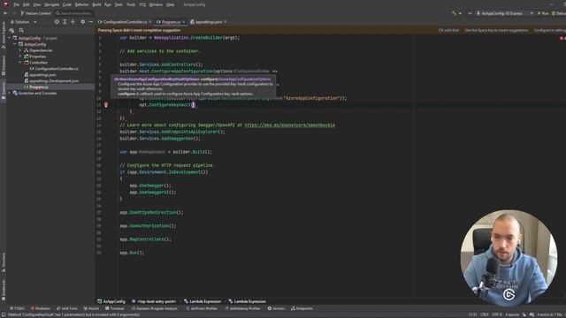Click 'Use the Space key to insert suggestions'
This screenshot has height=318, width=566.
496,30
